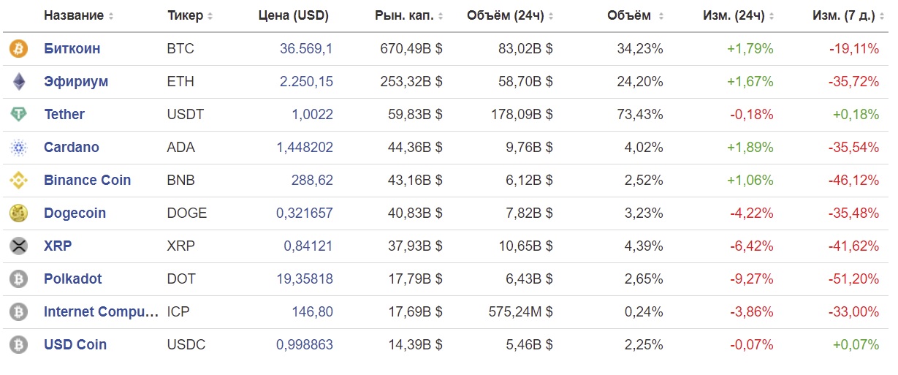Viewport: 898px width, 375px height.
Task: Click Tether price 1,0022
Action: [312, 115]
